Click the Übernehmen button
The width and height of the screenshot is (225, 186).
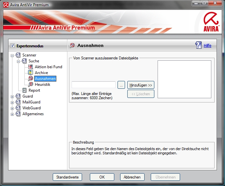click(165, 177)
